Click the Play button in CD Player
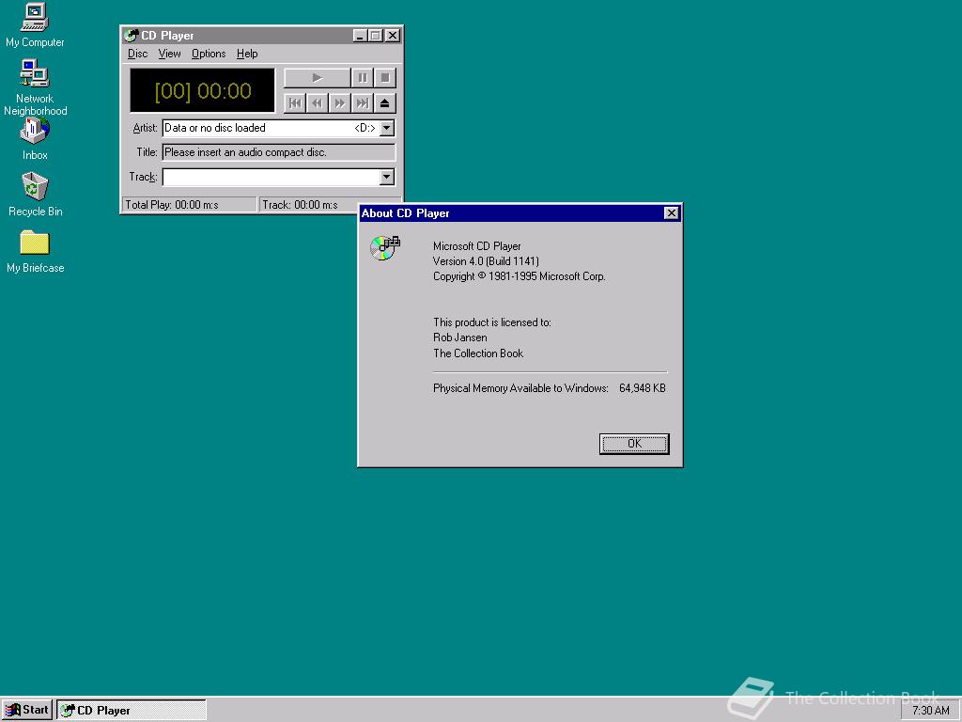The height and width of the screenshot is (722, 962). (x=318, y=78)
